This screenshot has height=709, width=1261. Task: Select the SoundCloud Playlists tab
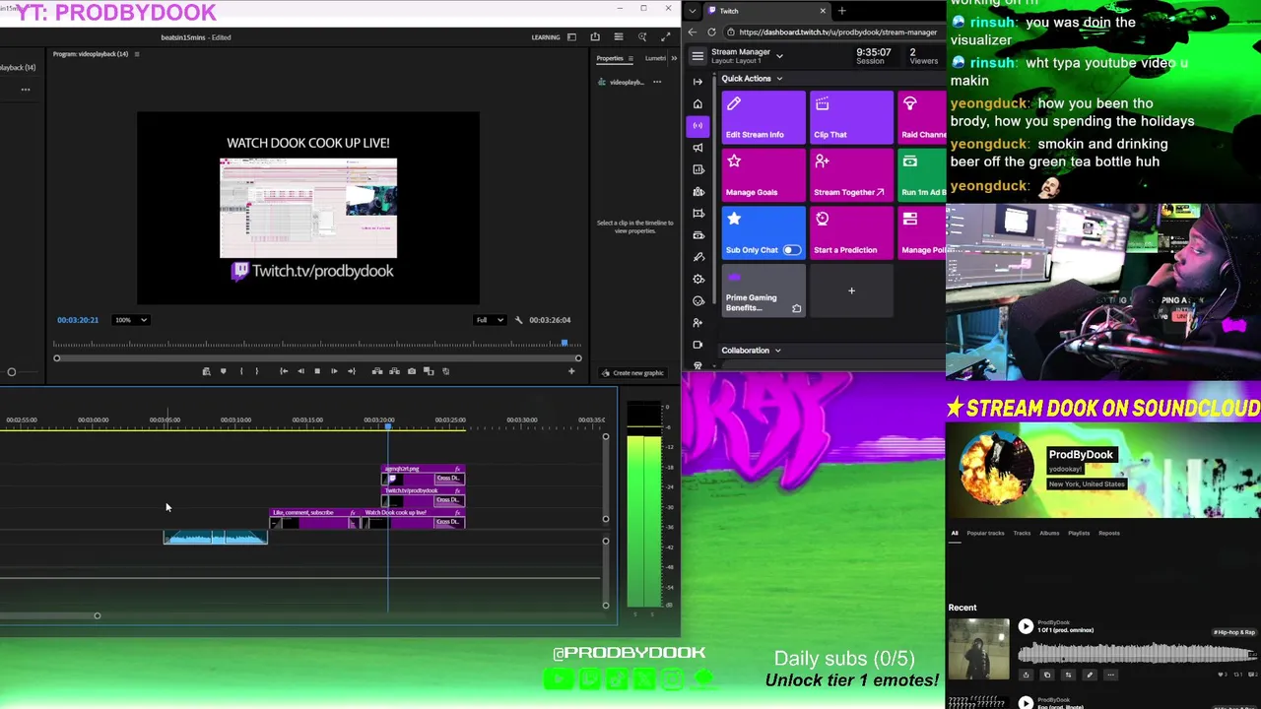tap(1079, 533)
